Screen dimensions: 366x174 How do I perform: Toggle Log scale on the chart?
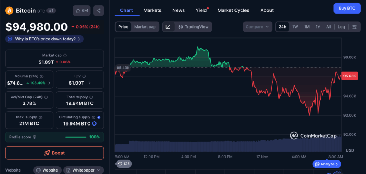click(341, 27)
